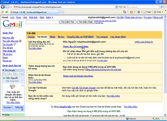167x121 pixels.
Task: Click the chat search box 'Tìm kiếm, thêm, hoặc'
Action: click(x=13, y=74)
